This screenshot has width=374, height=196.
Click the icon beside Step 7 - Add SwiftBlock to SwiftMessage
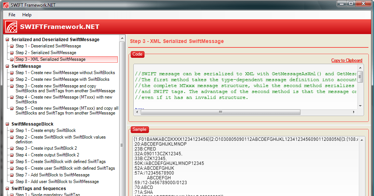tap(12, 175)
